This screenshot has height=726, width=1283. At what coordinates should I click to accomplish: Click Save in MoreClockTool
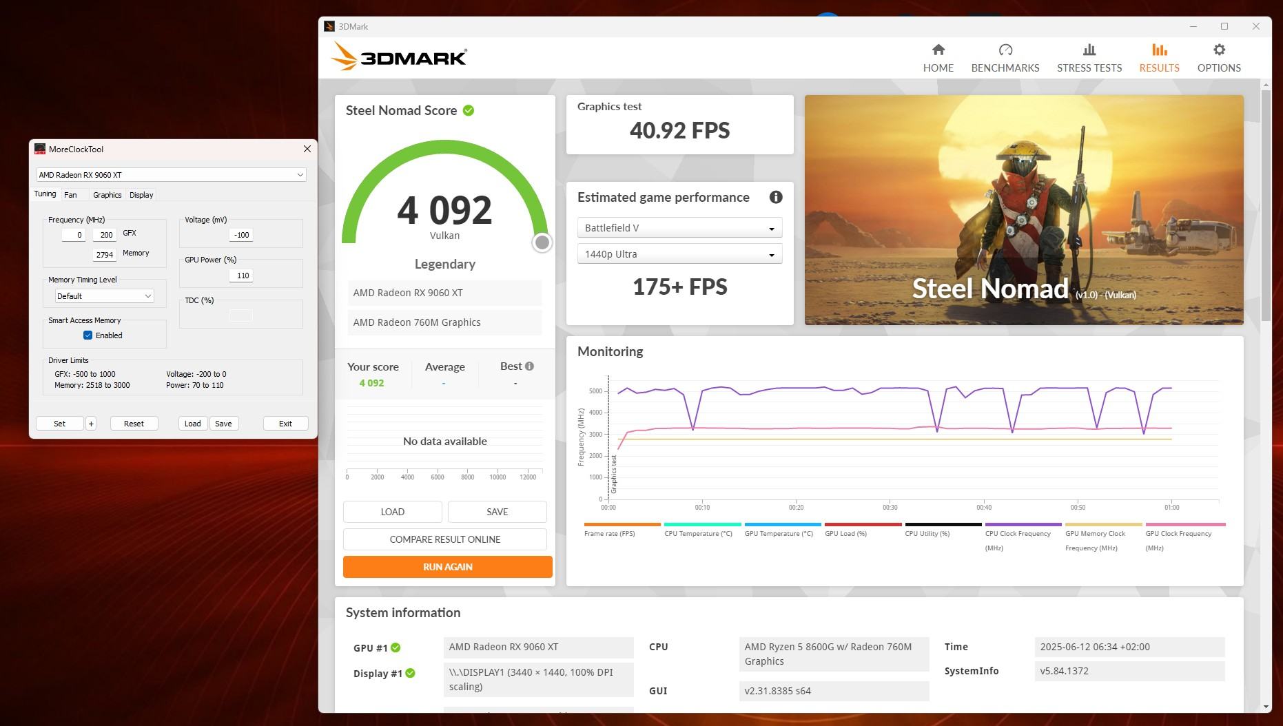223,424
